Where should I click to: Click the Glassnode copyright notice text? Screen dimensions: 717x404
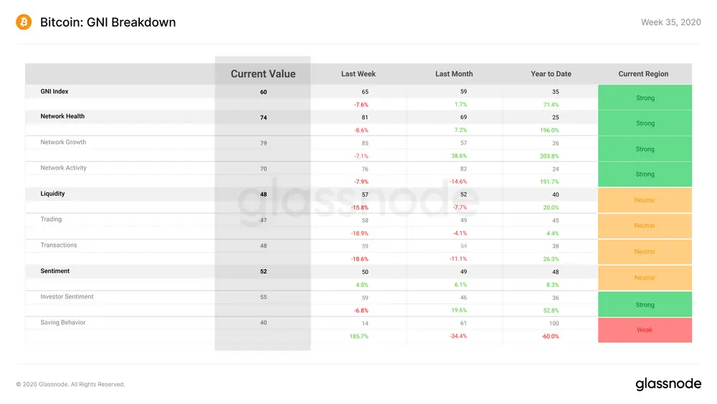[x=70, y=385]
